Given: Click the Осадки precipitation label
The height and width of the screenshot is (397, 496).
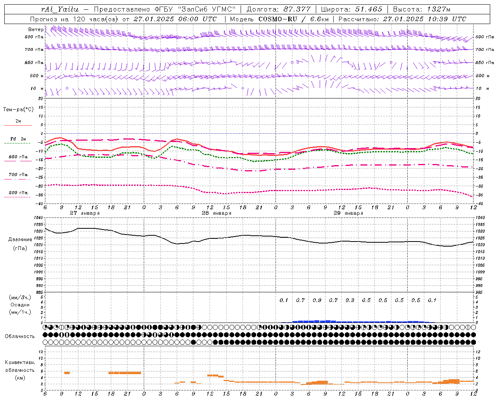Looking at the screenshot, I should (x=20, y=305).
